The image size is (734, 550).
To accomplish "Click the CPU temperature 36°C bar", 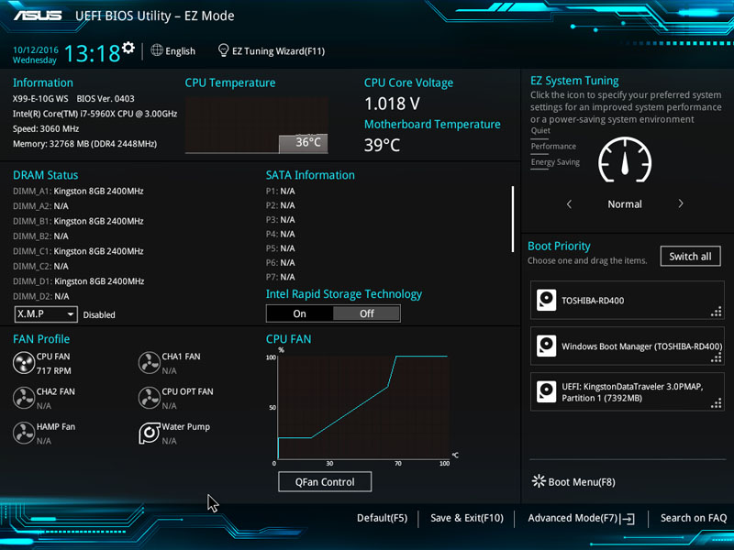I will tap(304, 144).
